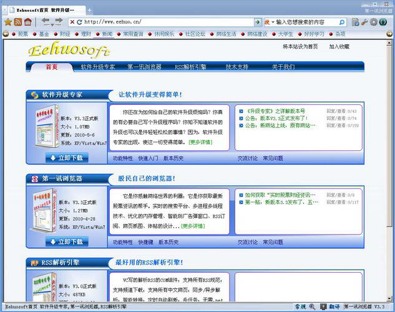Click 交流讨论 under 软件升级专家
This screenshot has width=395, height=312.
[x=247, y=158]
